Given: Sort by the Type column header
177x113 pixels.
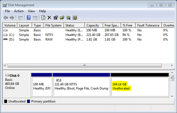Looking at the screenshot, I should coord(38,25).
